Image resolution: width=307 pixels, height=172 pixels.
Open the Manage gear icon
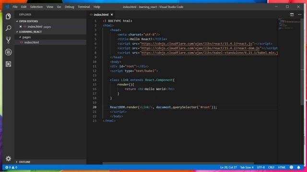[x=8, y=159]
